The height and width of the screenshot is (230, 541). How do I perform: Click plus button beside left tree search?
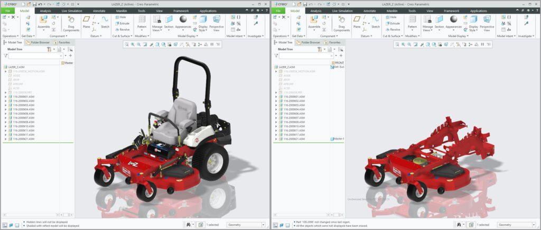point(70,56)
